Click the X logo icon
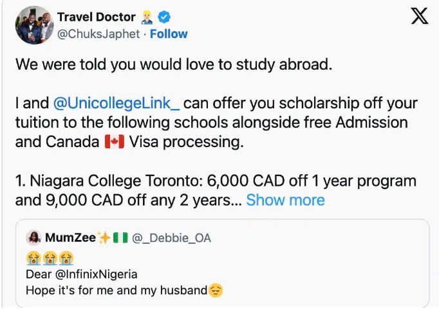The height and width of the screenshot is (309, 439). pos(419,17)
